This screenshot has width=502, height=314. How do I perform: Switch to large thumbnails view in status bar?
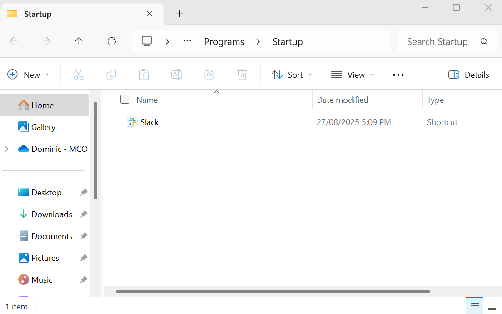492,306
